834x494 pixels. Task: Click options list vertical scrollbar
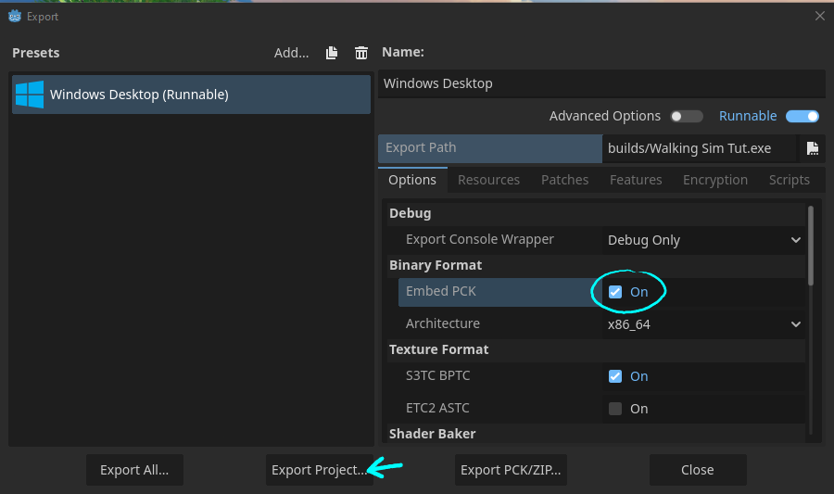coord(811,247)
